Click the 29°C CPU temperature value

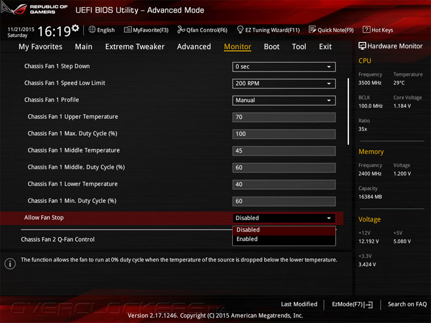point(399,83)
